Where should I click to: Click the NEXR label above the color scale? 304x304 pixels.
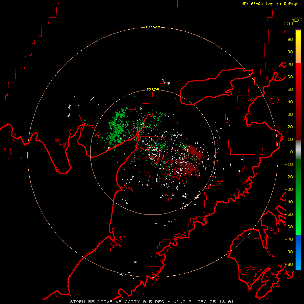pyautogui.click(x=297, y=20)
